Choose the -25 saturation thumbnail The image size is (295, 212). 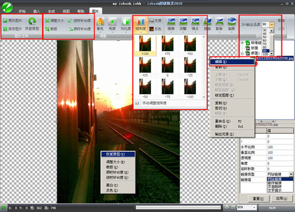pyautogui.click(x=190, y=67)
